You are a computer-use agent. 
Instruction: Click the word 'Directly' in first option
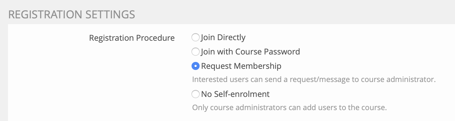[x=231, y=38]
